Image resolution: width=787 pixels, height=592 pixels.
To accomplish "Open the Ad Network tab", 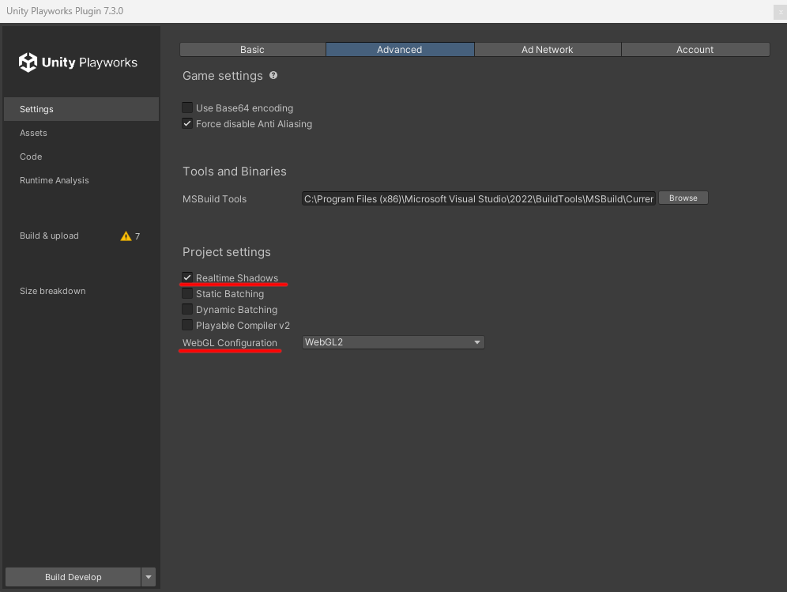I will coord(547,49).
